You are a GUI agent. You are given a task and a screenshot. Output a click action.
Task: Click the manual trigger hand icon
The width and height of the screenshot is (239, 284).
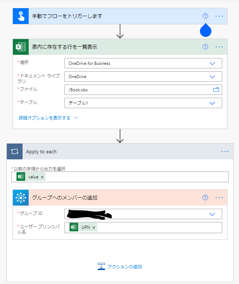tap(21, 16)
